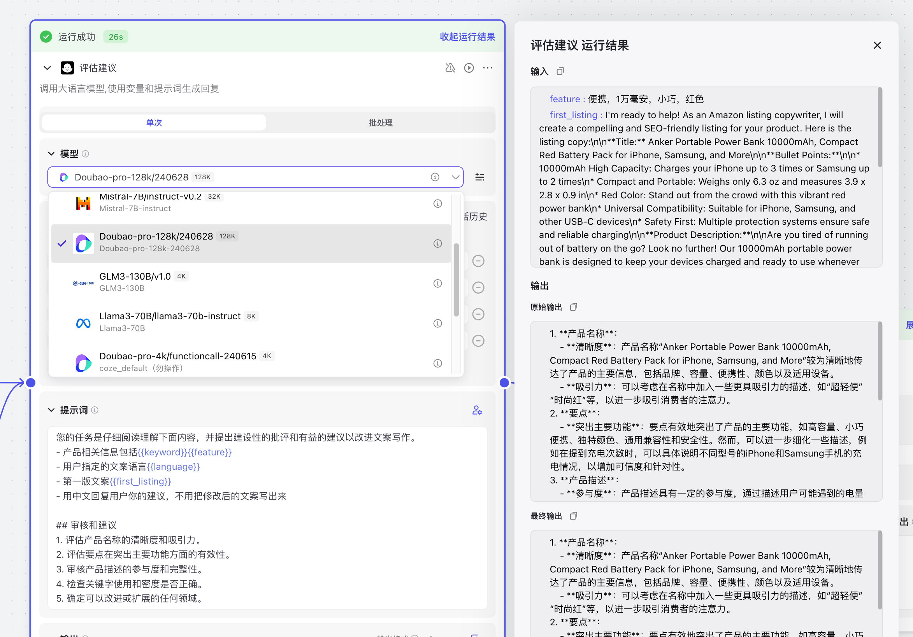The width and height of the screenshot is (913, 637).
Task: Click the green run success checkmark icon
Action: click(46, 37)
